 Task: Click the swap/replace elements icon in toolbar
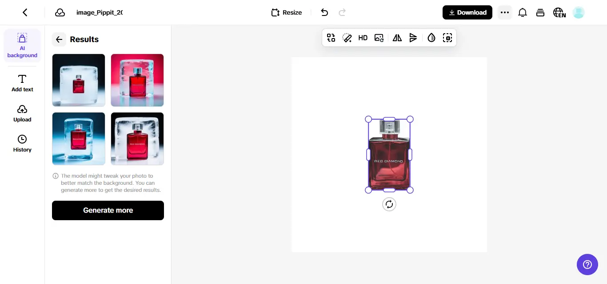(x=331, y=38)
